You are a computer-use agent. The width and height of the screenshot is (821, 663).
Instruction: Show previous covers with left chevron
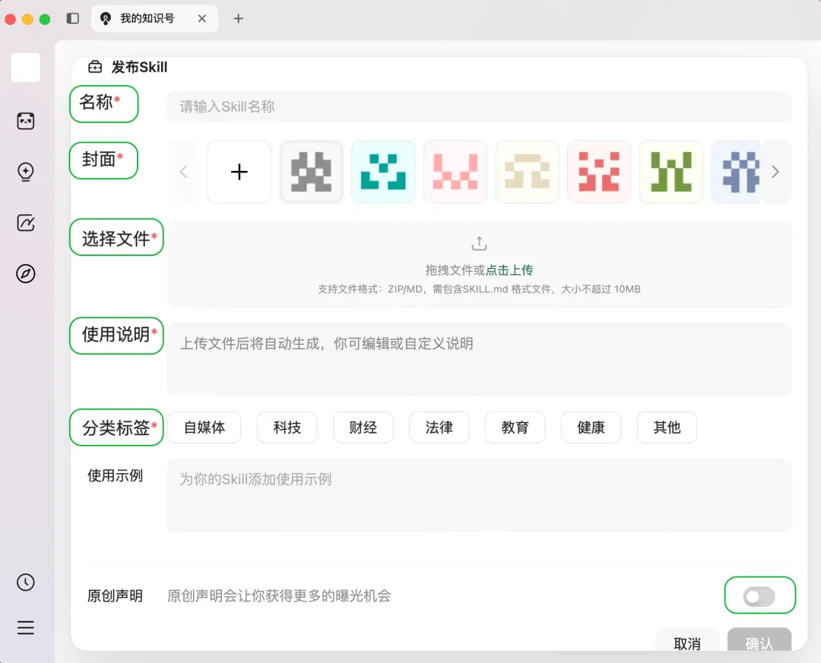(183, 172)
